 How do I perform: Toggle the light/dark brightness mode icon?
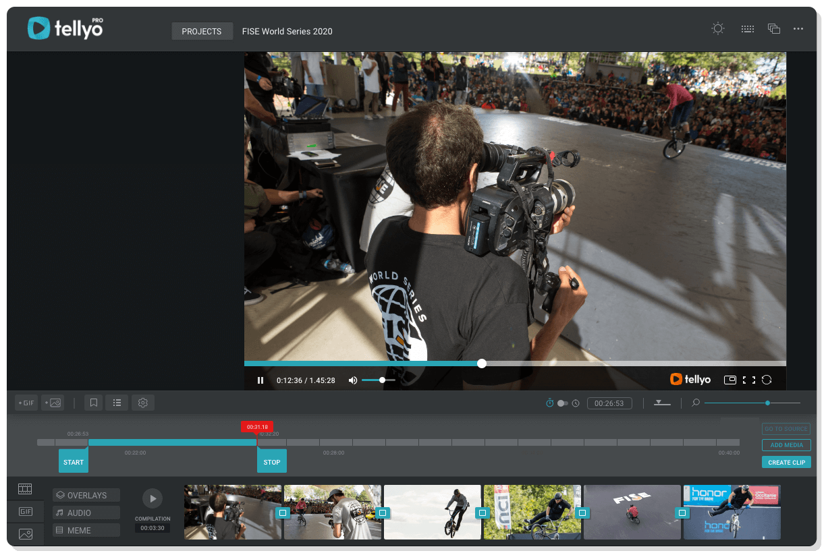[x=718, y=28]
